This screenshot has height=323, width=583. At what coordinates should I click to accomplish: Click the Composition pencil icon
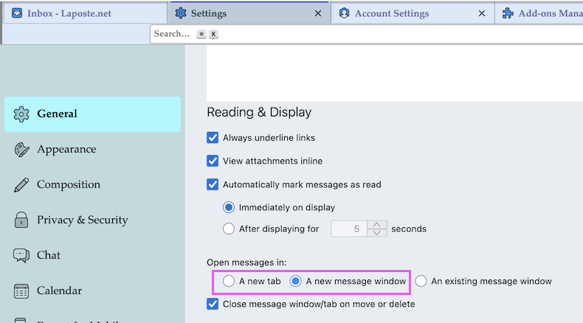[21, 185]
